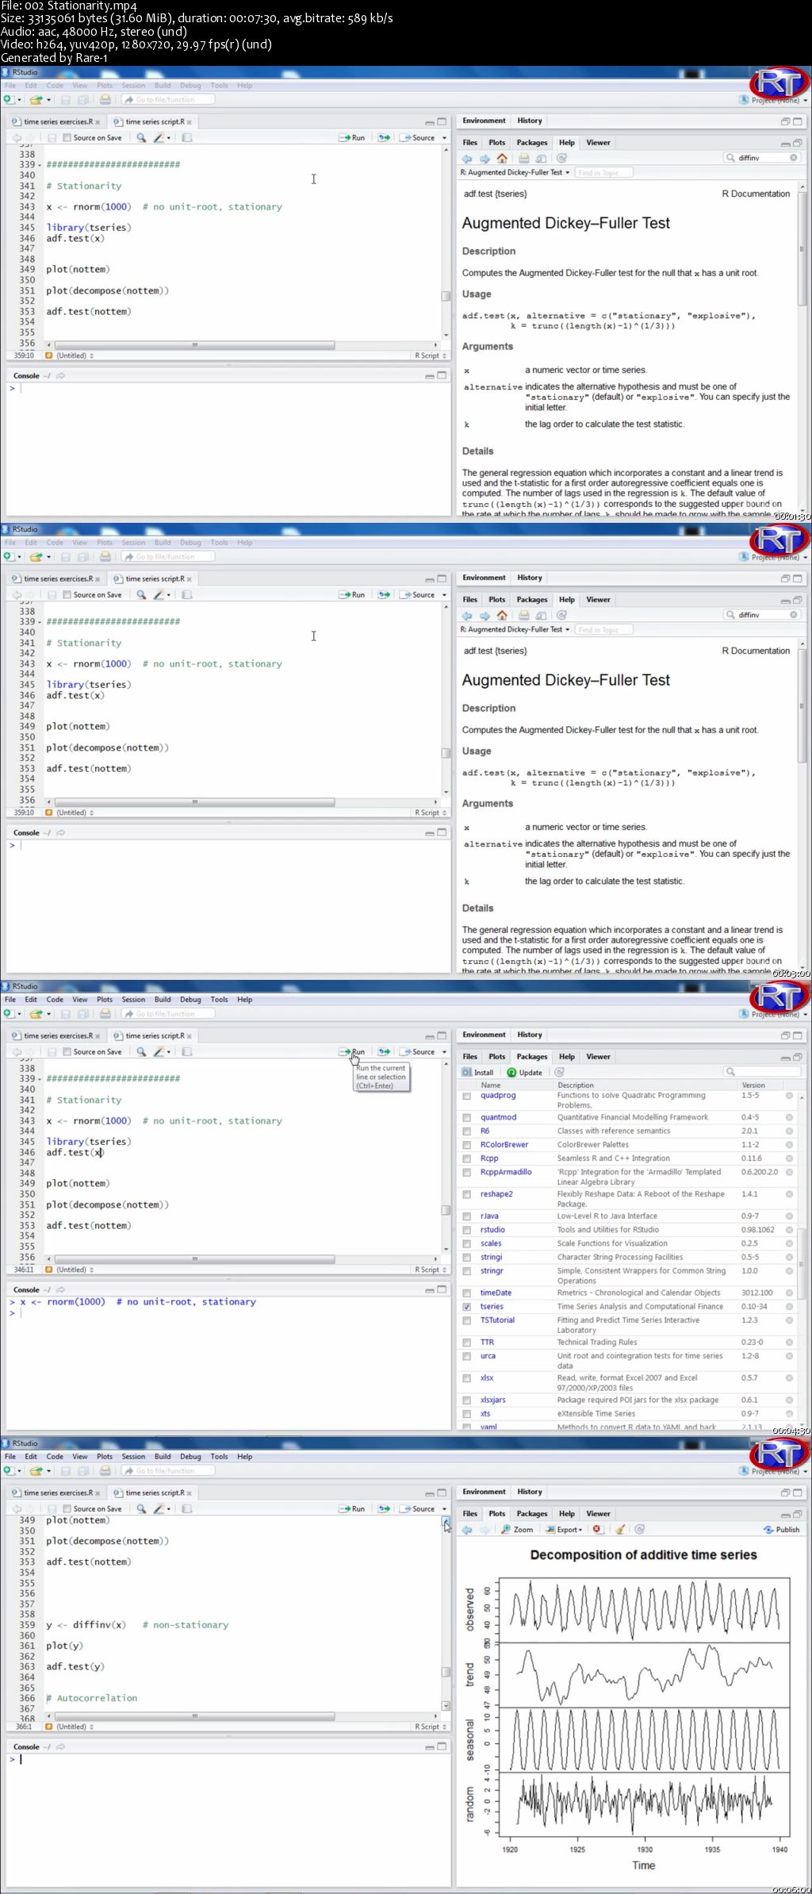Tick the checkbox for the TTR package
The height and width of the screenshot is (1894, 812).
pyautogui.click(x=466, y=1342)
